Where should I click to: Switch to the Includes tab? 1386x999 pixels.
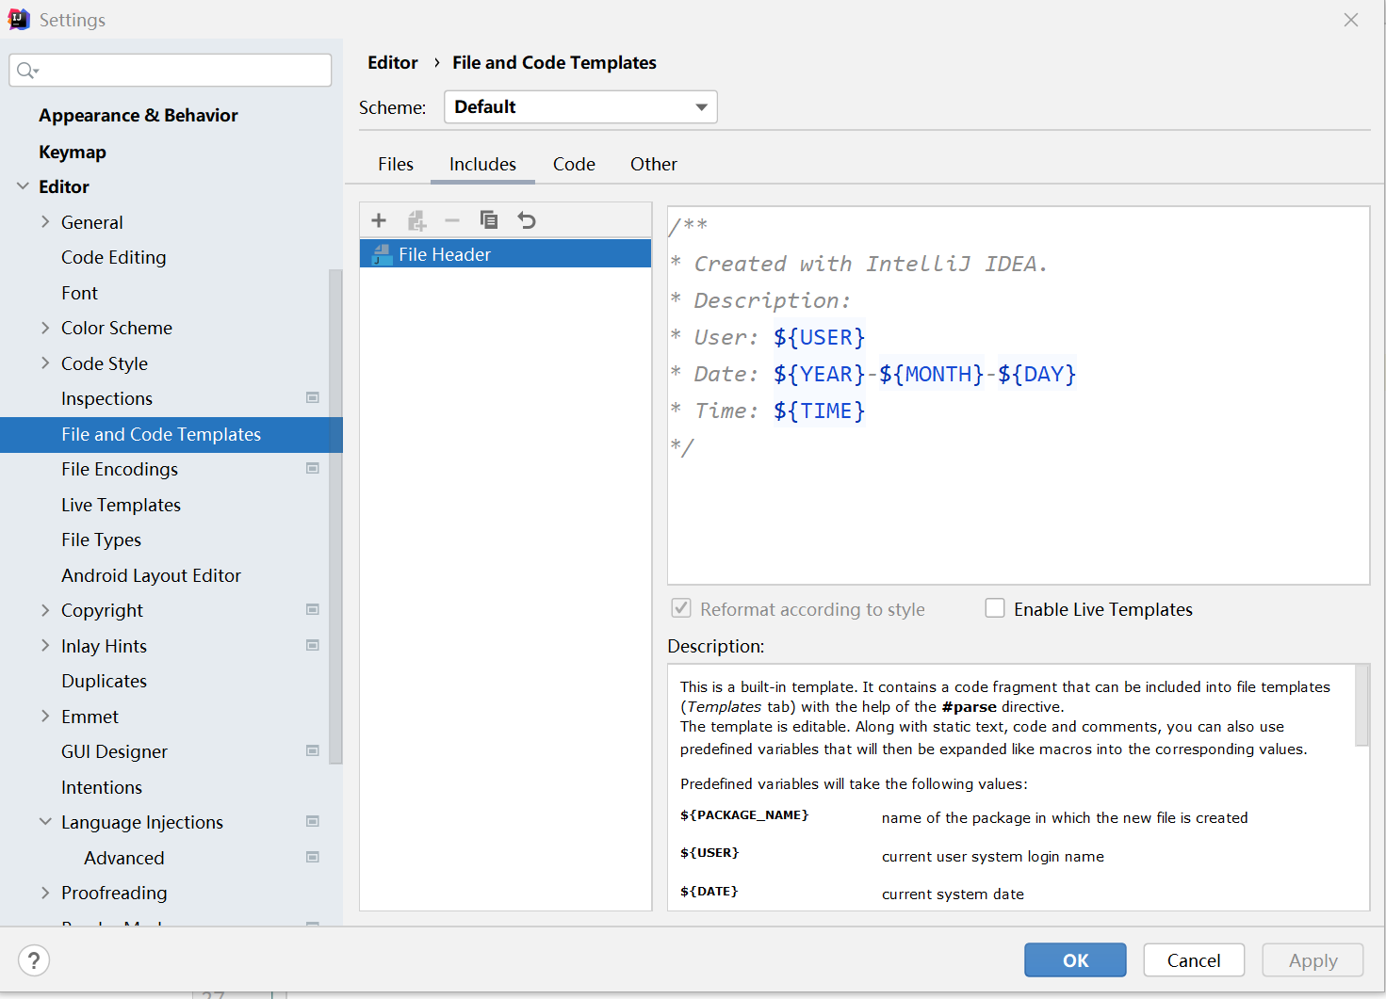tap(482, 164)
